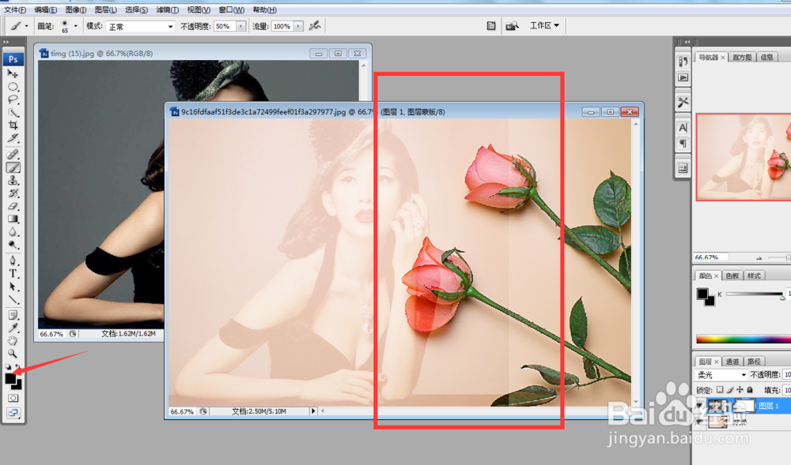The height and width of the screenshot is (465, 791).
Task: Click the foreground color swatch in toolbox
Action: [10, 379]
